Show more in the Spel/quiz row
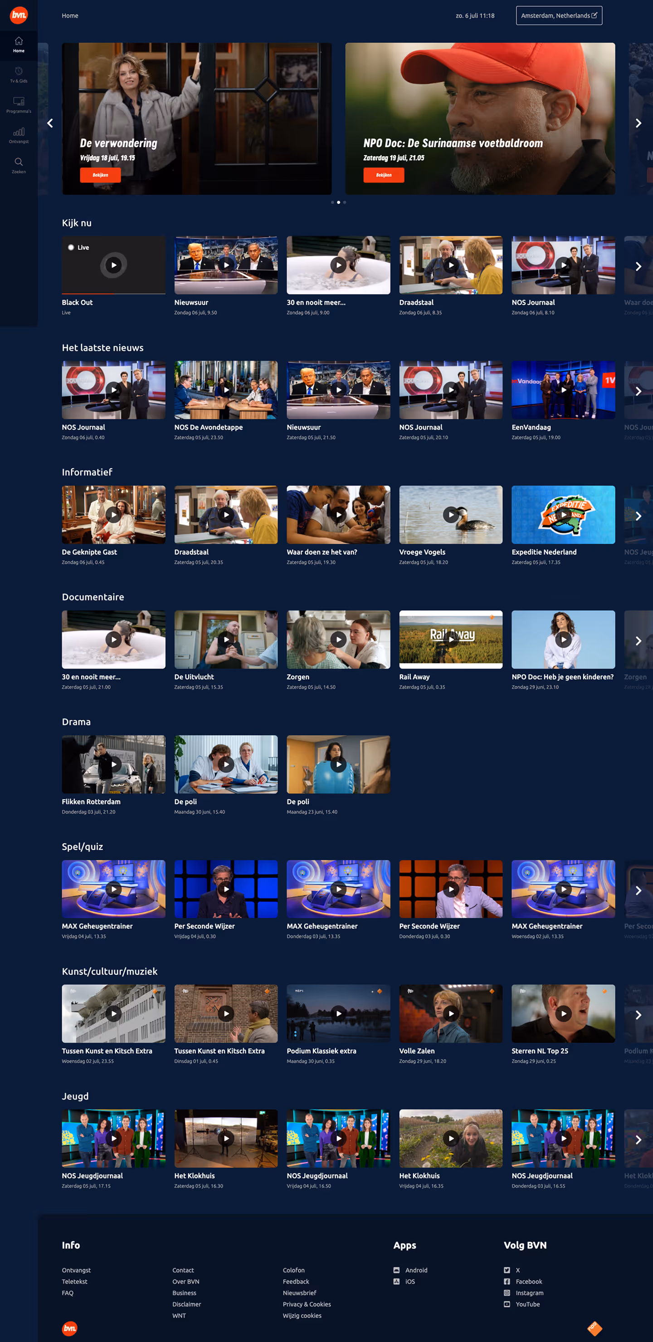 [638, 890]
